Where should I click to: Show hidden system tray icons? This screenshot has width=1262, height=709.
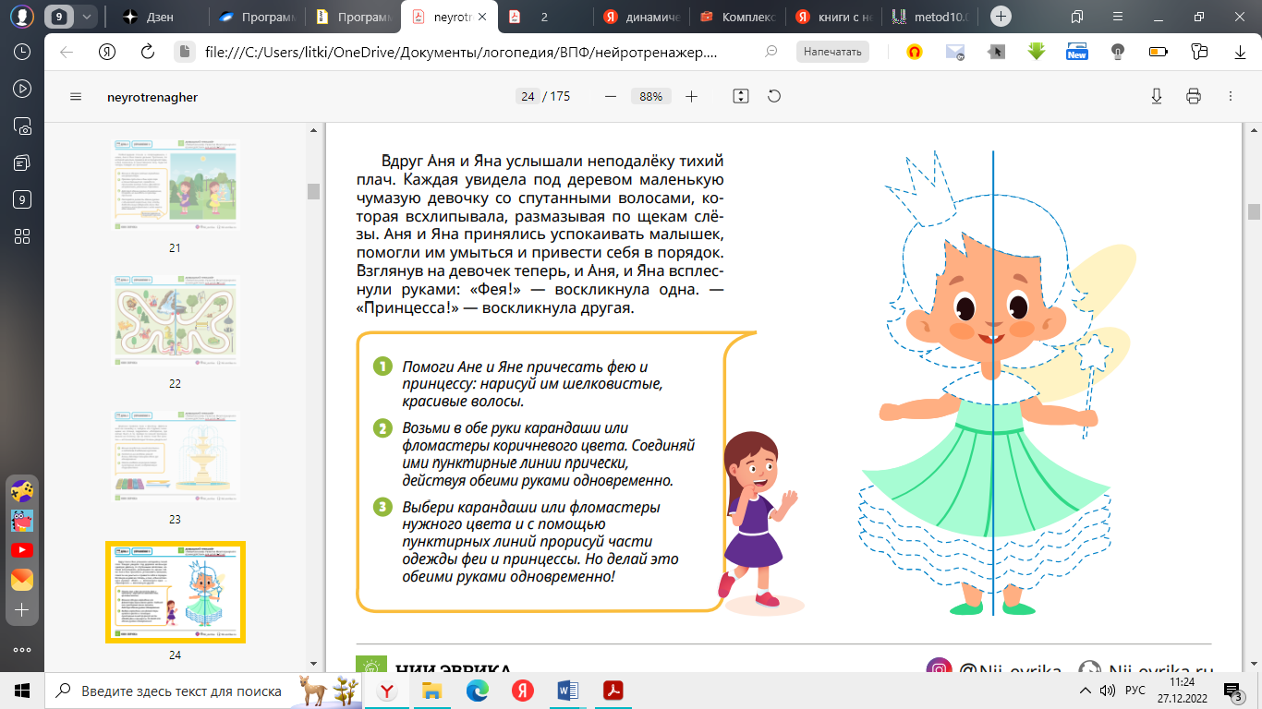click(1085, 691)
